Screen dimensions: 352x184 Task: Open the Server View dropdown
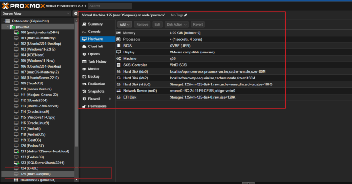tap(36, 14)
